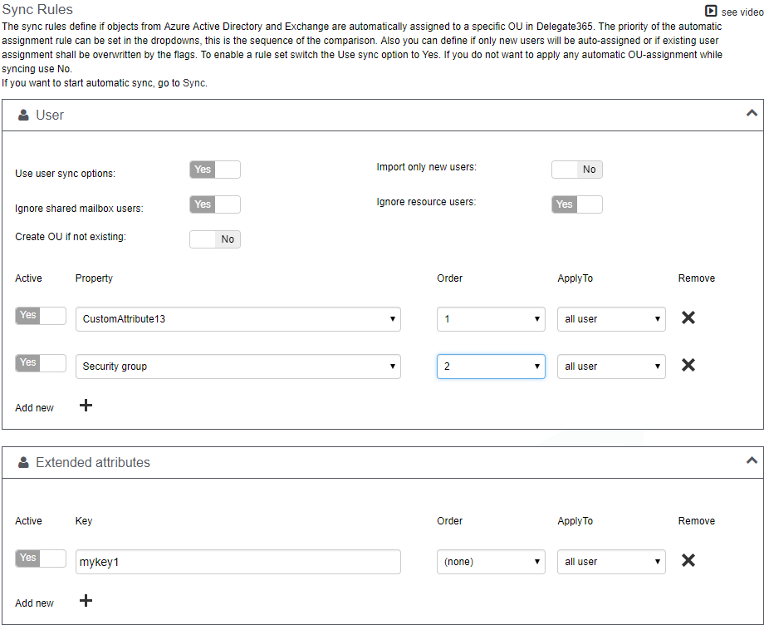Open ApplyTo dropdown for mykey1 row
The width and height of the screenshot is (764, 625).
point(611,562)
